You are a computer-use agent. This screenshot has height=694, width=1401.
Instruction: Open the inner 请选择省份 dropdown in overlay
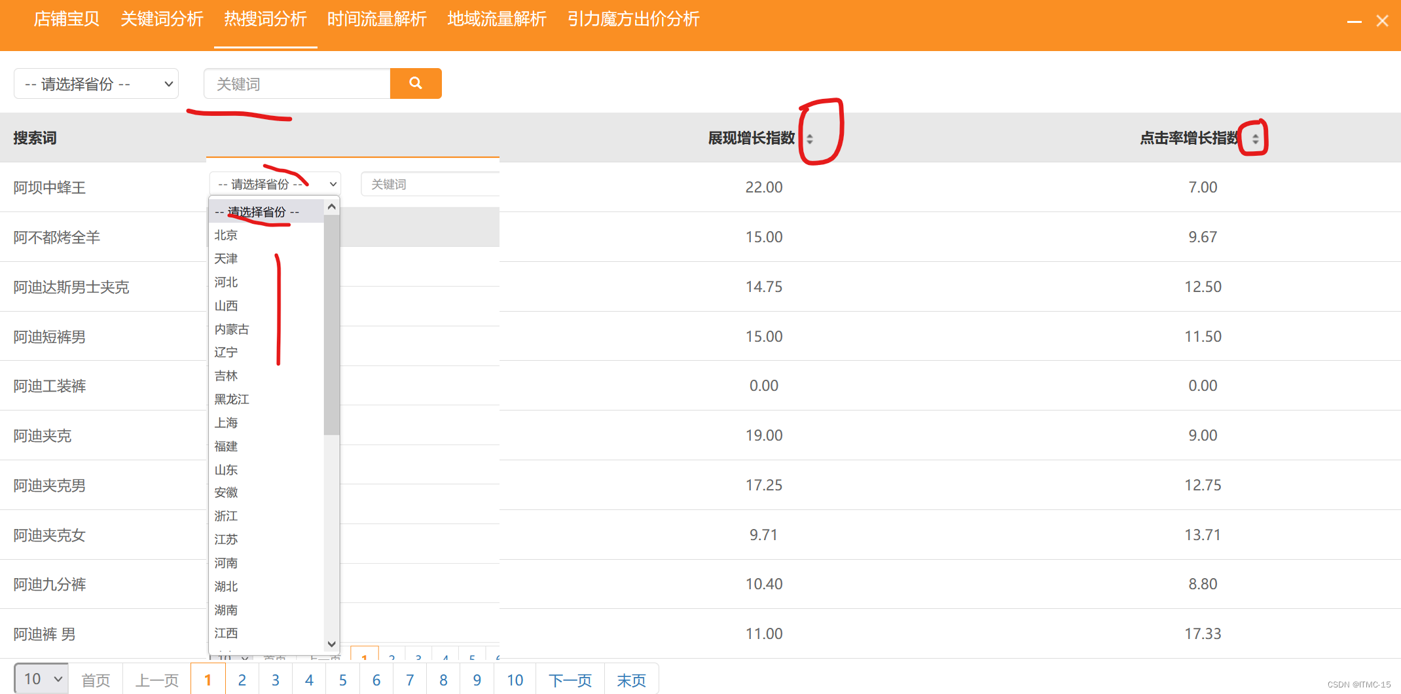coord(275,184)
